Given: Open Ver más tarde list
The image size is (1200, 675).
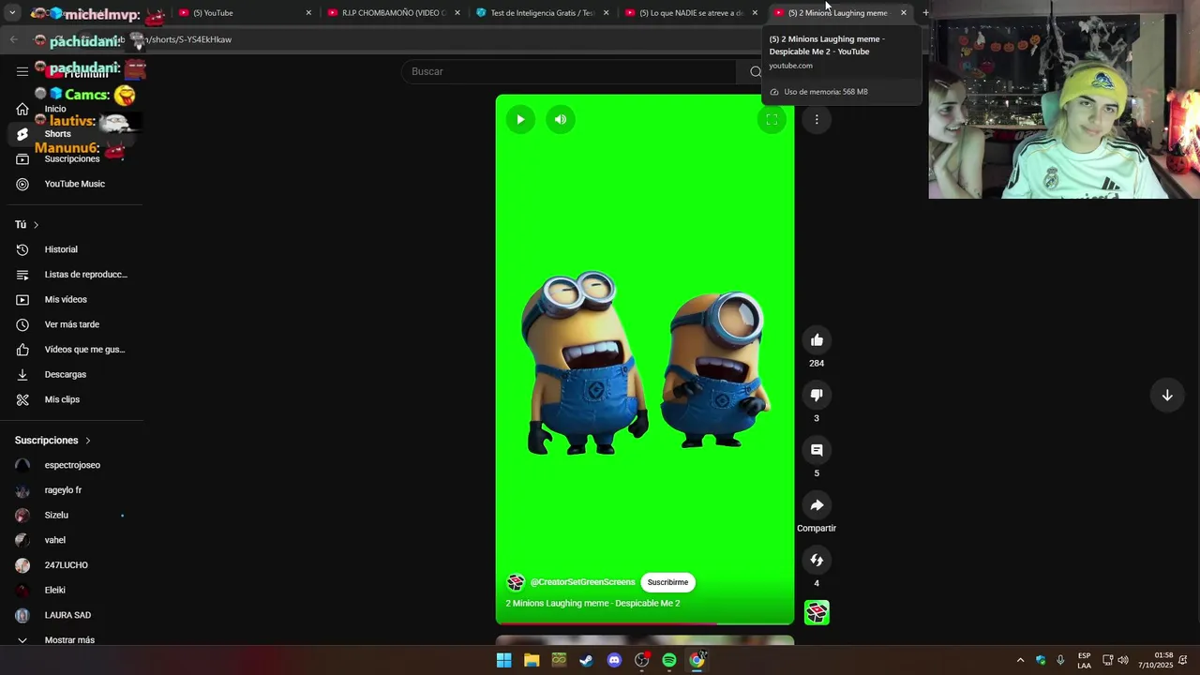Looking at the screenshot, I should [71, 324].
